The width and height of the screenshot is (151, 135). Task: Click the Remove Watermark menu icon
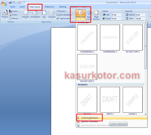78,122
